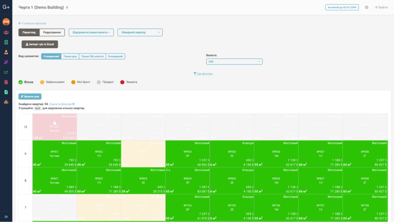The image size is (394, 222).
Task: Open the orange DEMO account icon
Action: [6, 22]
